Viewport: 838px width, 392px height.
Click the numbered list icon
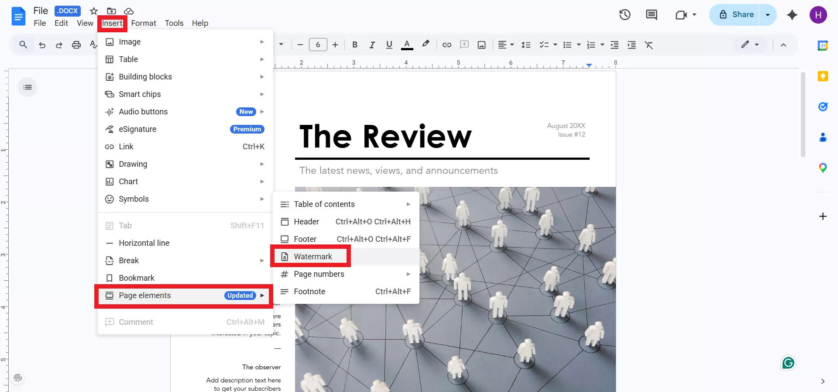pos(591,45)
